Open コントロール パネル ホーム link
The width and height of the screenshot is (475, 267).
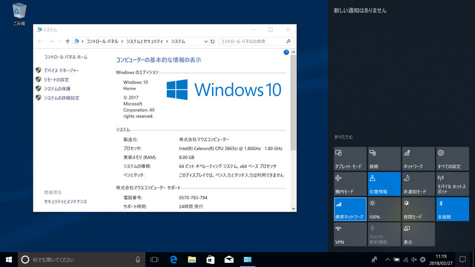tap(65, 57)
